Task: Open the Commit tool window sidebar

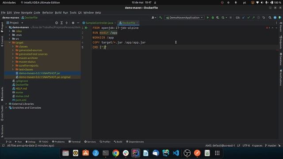Action: (x=2, y=41)
